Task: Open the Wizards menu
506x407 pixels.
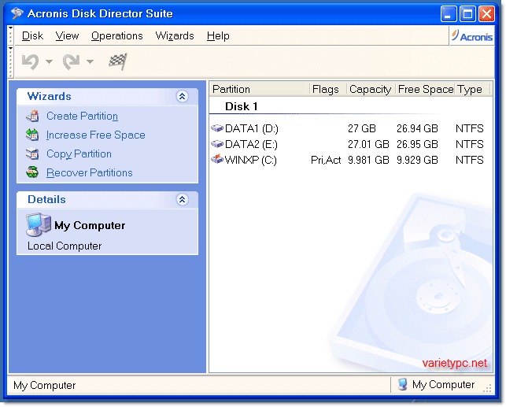Action: pyautogui.click(x=175, y=36)
